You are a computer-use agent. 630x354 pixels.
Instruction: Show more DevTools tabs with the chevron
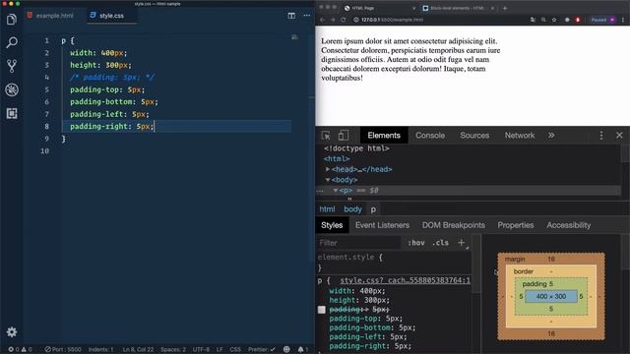pos(551,136)
